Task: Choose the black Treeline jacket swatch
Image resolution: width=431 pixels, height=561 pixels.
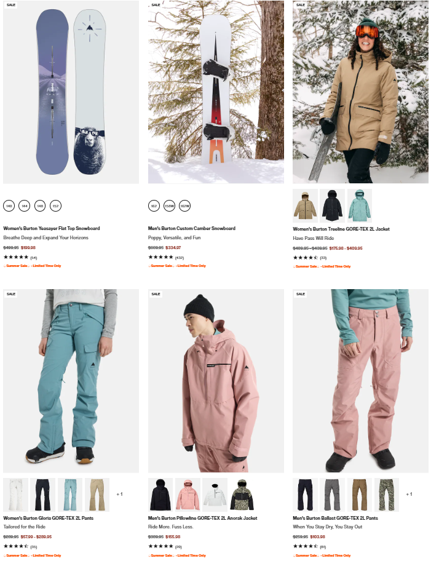Action: pyautogui.click(x=332, y=205)
